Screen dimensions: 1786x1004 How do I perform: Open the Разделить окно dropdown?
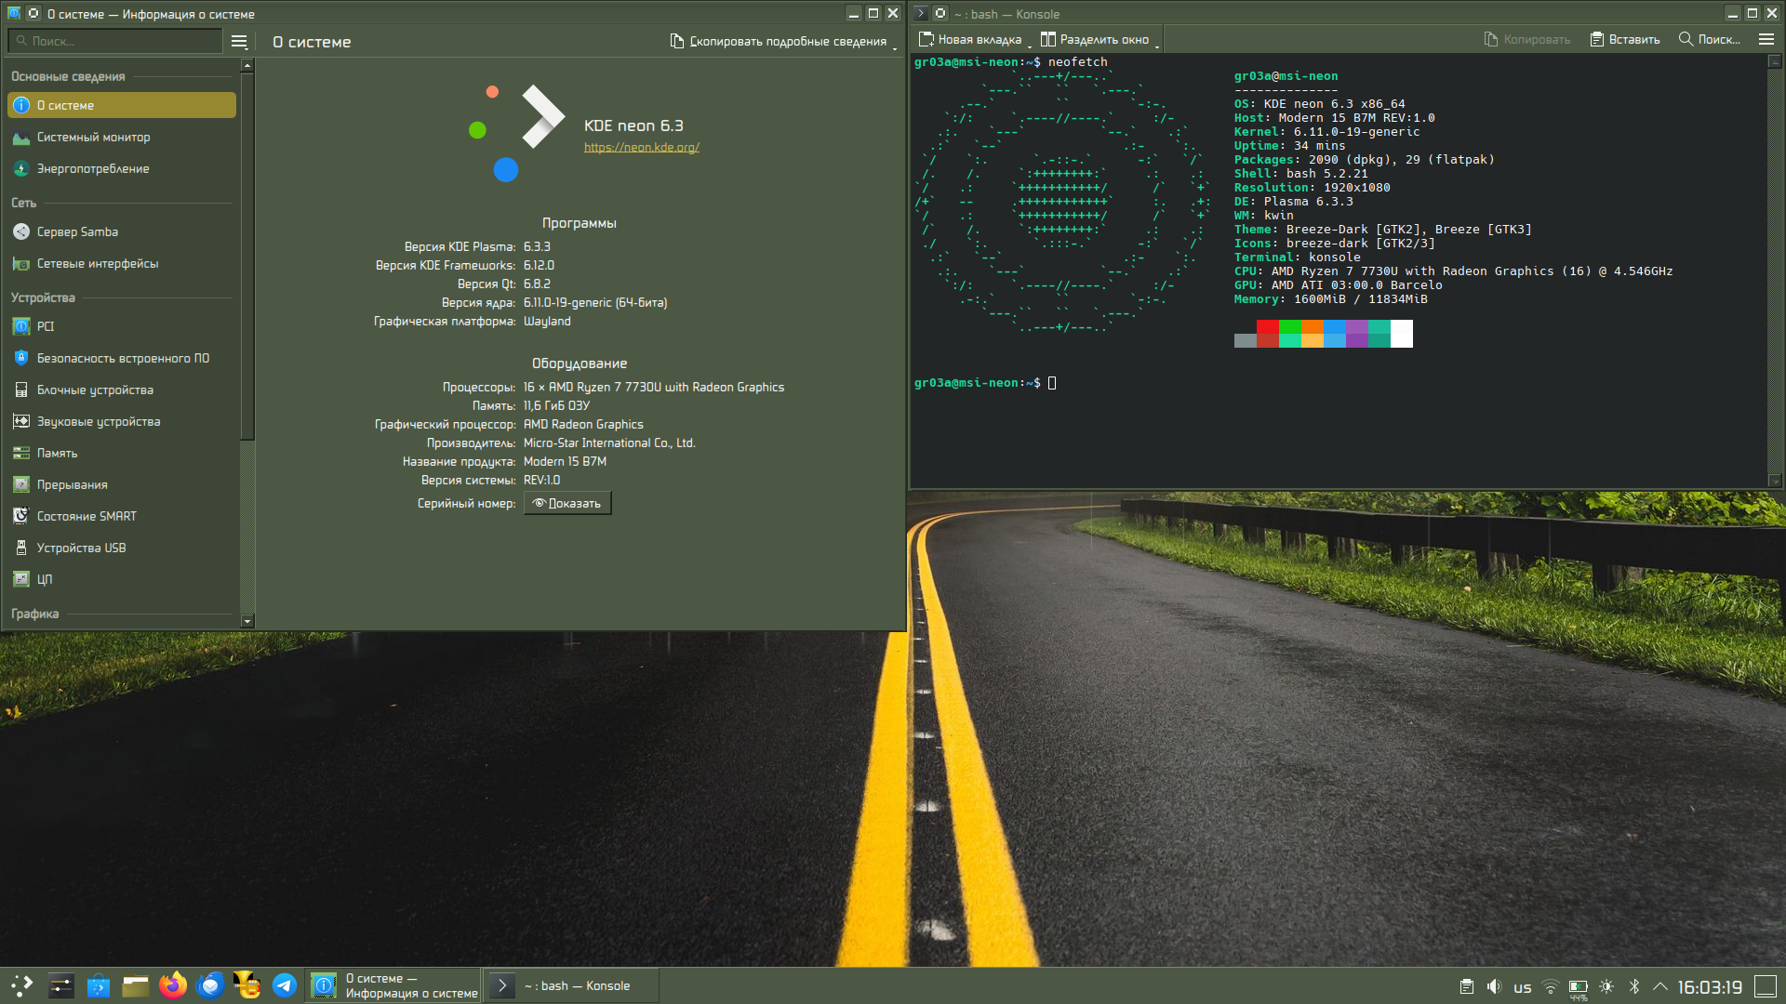[x=1157, y=43]
